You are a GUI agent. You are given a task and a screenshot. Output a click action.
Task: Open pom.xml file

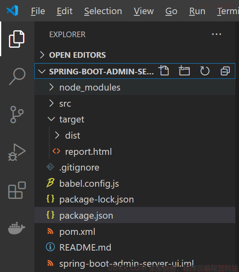77,232
